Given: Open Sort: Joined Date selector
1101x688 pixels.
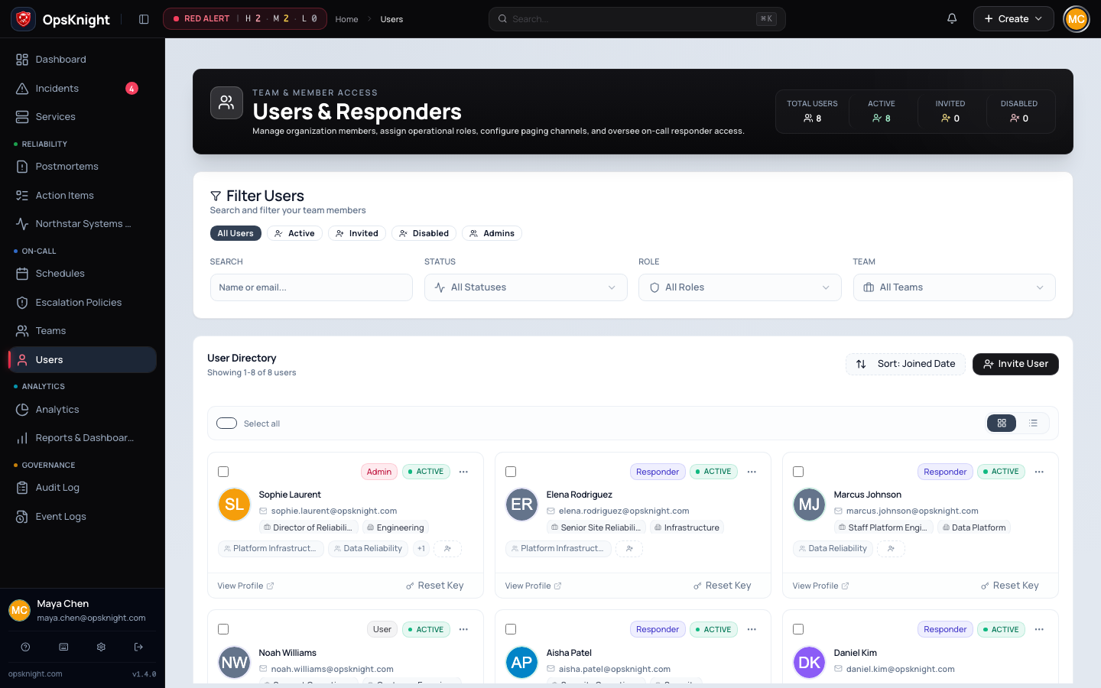Looking at the screenshot, I should (x=905, y=364).
